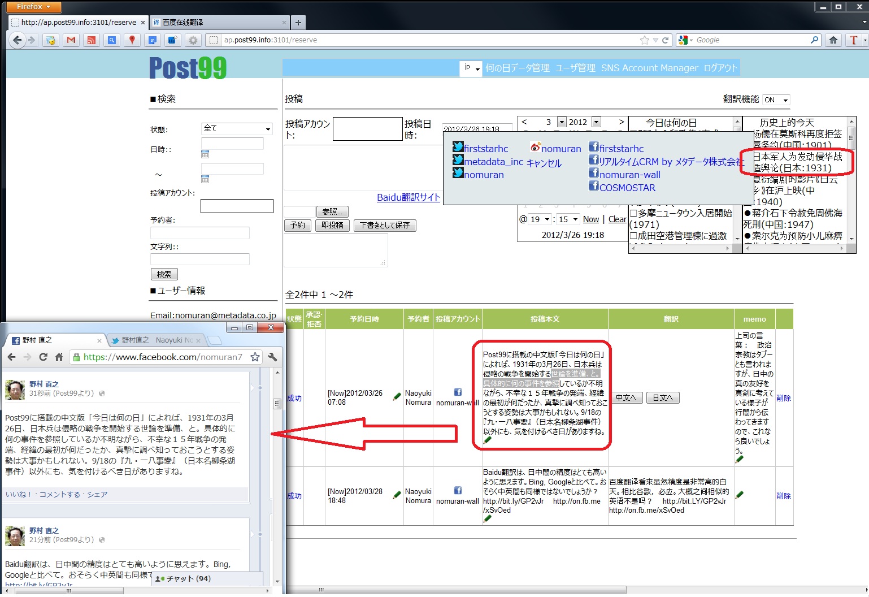Click the RSS feed toolbar icon
The height and width of the screenshot is (597, 869).
tap(91, 40)
